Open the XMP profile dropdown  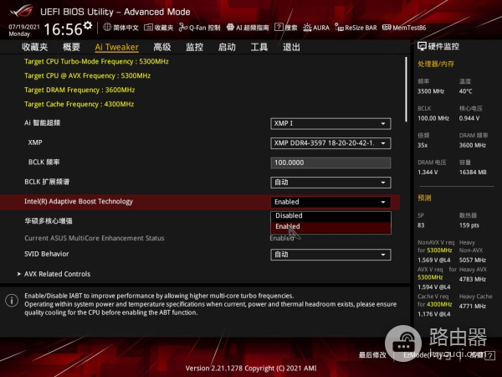(x=330, y=142)
